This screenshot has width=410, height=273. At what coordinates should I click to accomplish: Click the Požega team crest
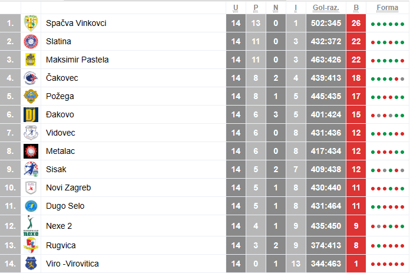tap(30, 96)
